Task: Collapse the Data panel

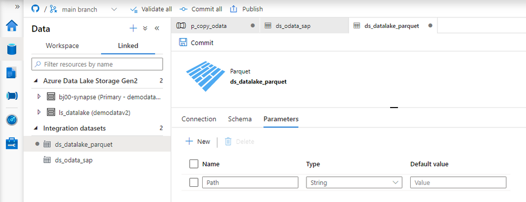Action: (157, 28)
